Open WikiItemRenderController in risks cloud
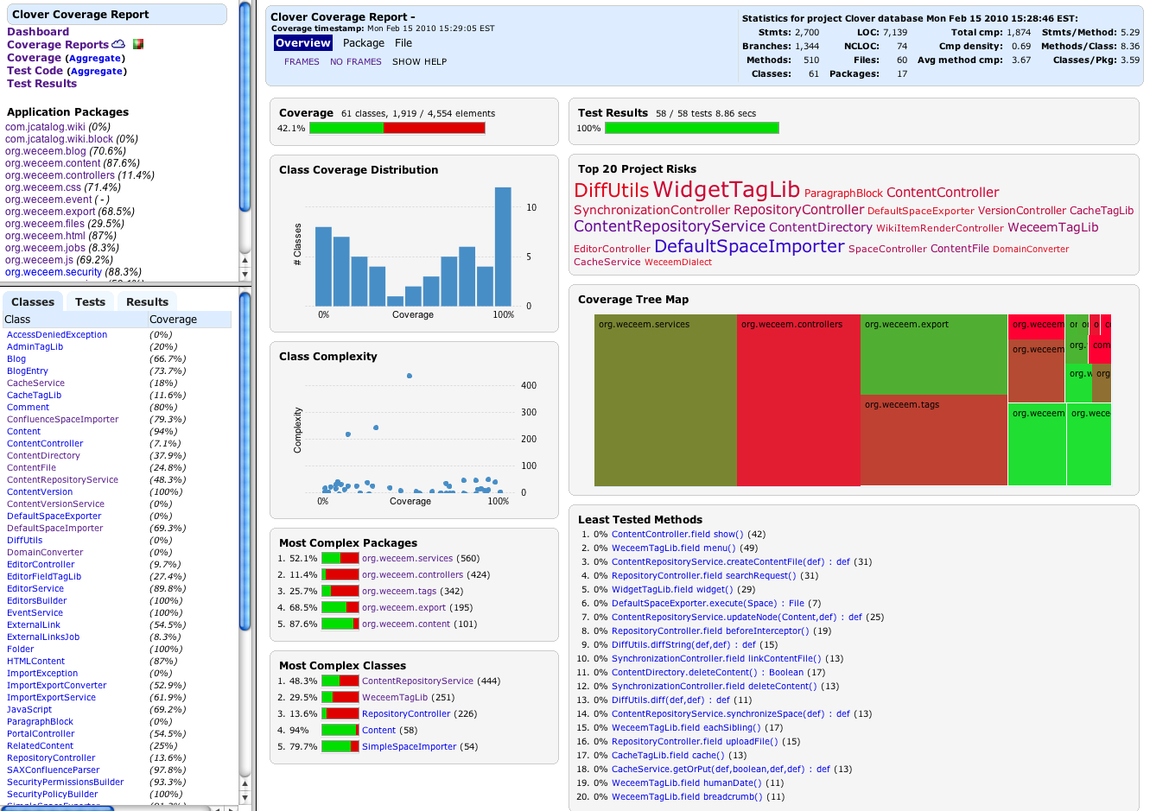This screenshot has width=1150, height=811. click(940, 228)
